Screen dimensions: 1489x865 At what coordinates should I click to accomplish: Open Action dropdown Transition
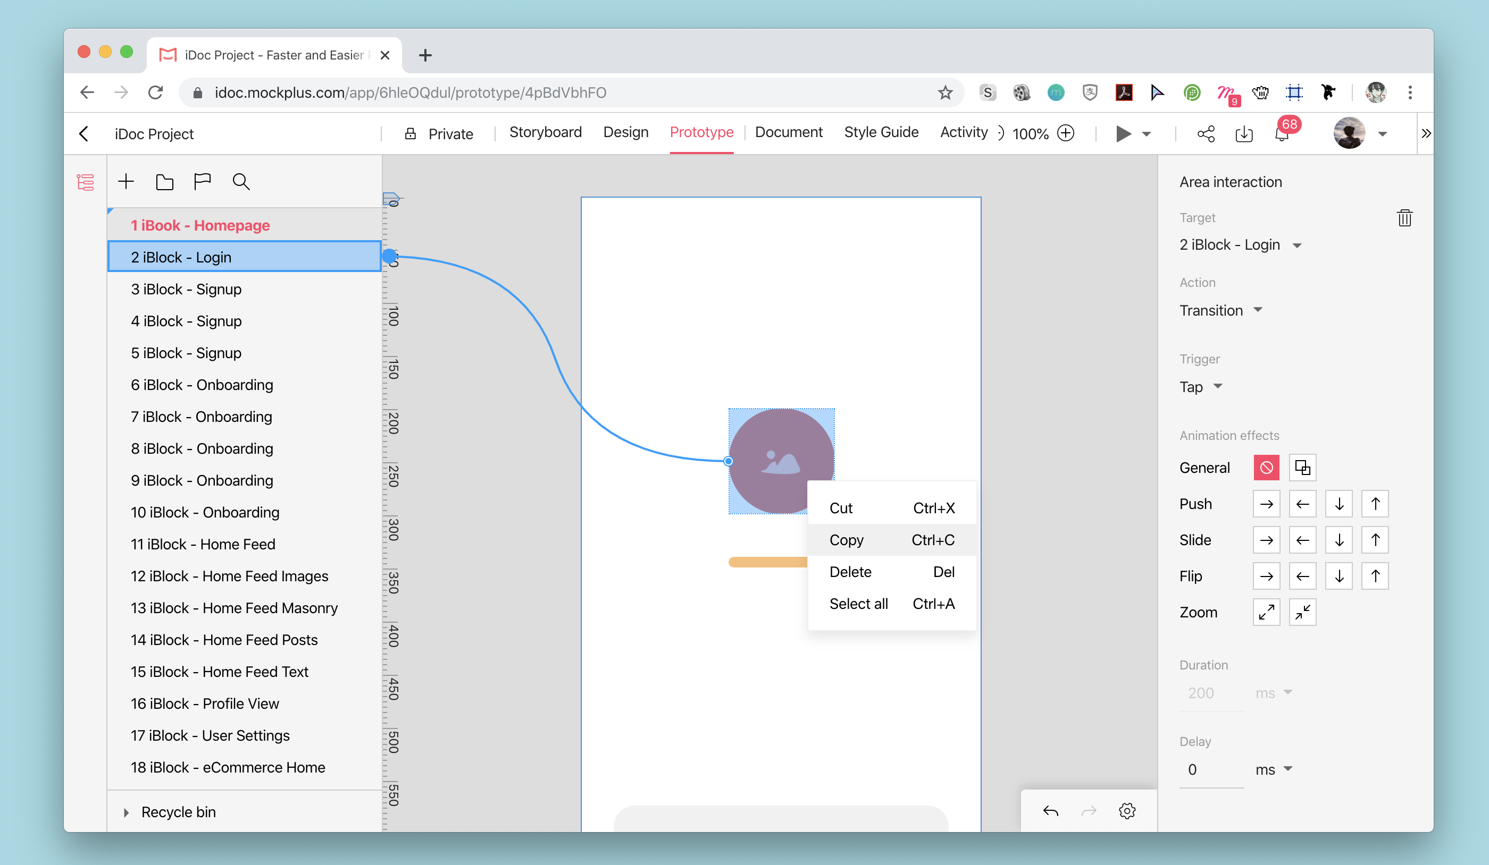(x=1221, y=310)
